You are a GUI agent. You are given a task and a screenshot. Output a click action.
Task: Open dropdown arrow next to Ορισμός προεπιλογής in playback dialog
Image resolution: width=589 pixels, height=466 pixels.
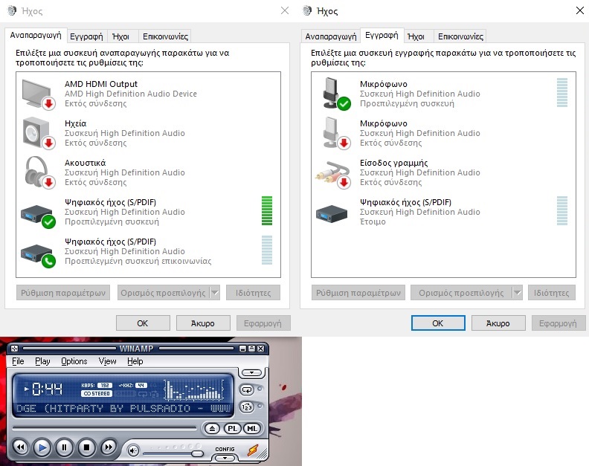click(x=214, y=293)
